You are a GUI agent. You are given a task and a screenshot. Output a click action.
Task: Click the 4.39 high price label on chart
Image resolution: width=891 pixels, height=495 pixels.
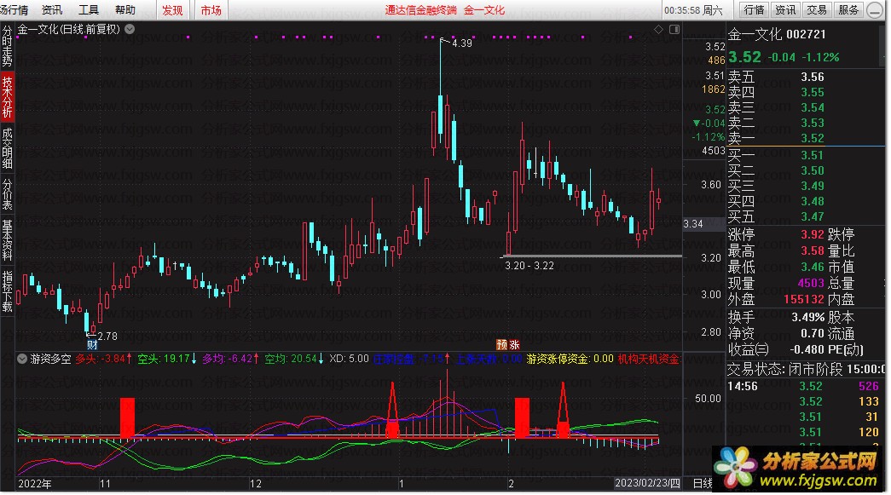pos(462,43)
